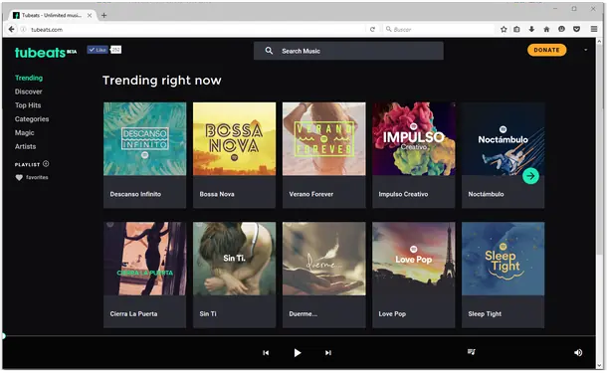Open a new browser tab
The image size is (607, 373).
pyautogui.click(x=103, y=16)
